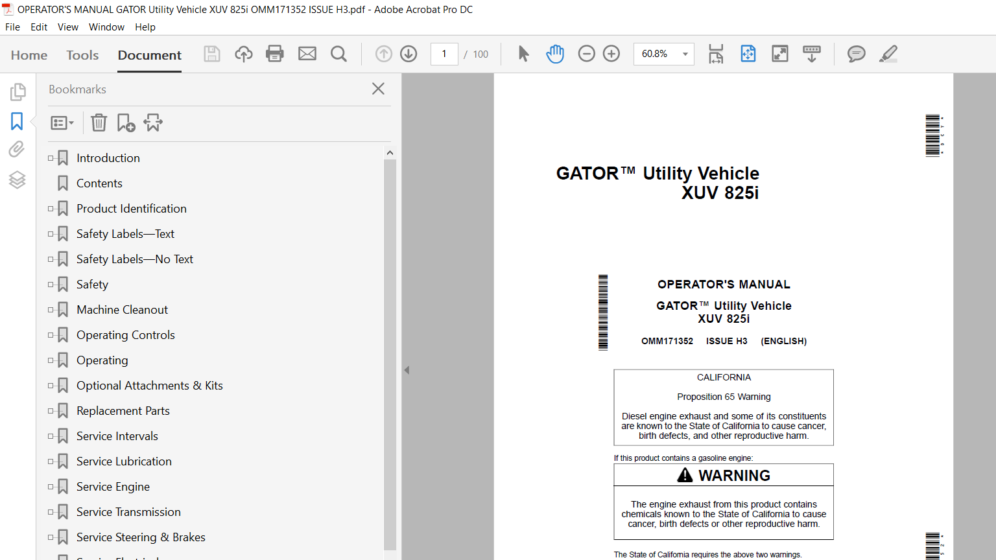Close the Bookmarks panel
Viewport: 996px width, 560px height.
click(379, 89)
